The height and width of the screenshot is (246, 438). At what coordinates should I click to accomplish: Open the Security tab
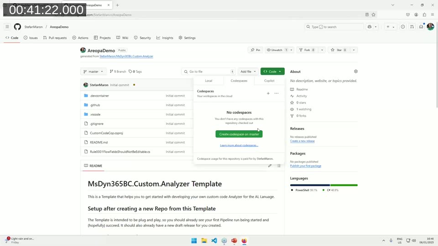(142, 38)
